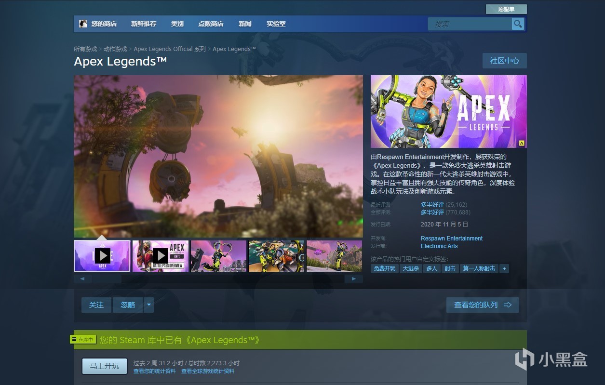Play the first Apex trailer thumbnail

pyautogui.click(x=102, y=256)
